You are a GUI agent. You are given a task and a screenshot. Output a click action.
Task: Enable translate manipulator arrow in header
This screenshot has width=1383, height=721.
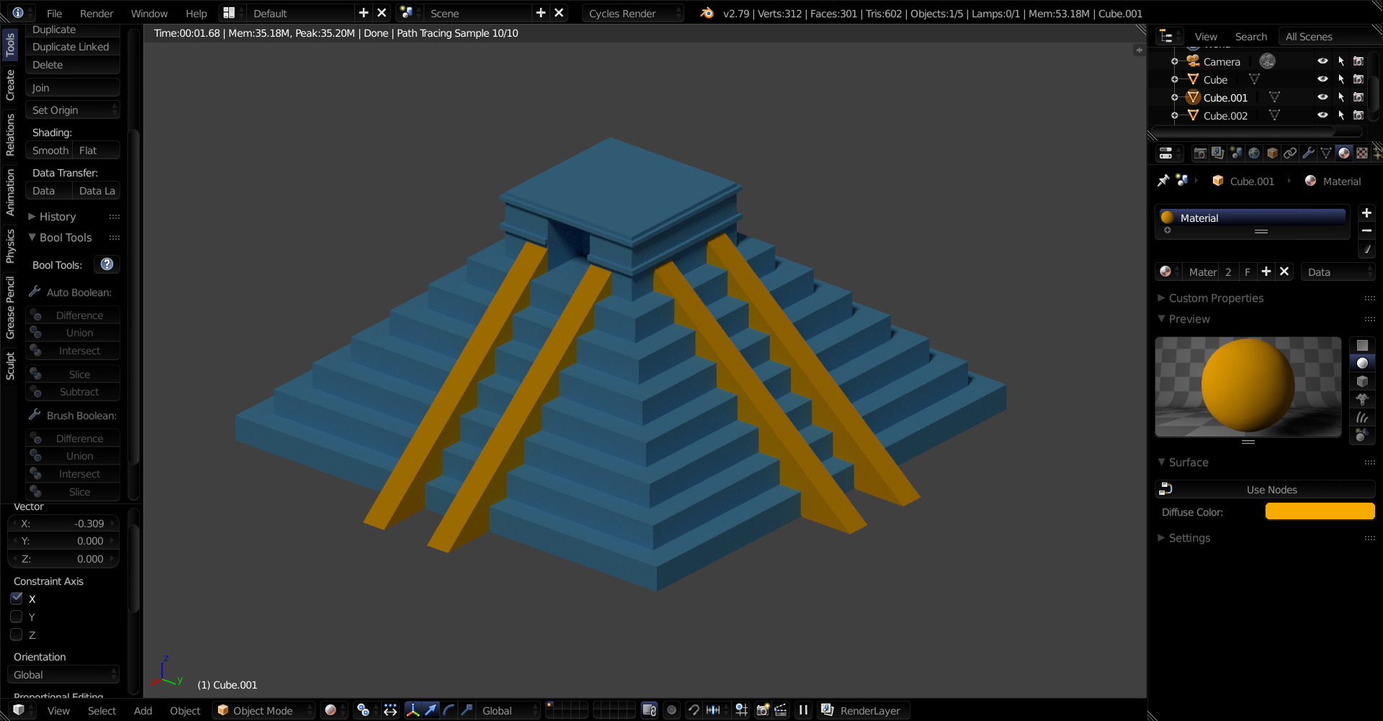click(431, 710)
